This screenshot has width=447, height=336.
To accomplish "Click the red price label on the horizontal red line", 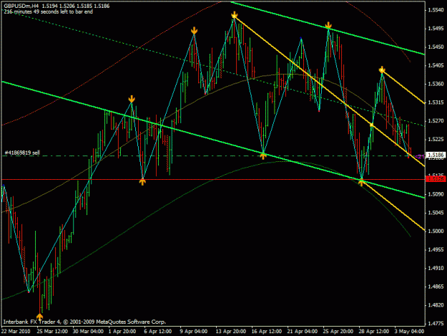I will click(x=436, y=179).
